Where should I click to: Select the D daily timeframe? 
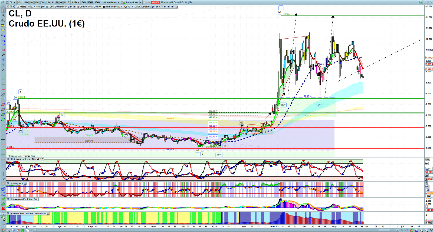pyautogui.click(x=57, y=2)
